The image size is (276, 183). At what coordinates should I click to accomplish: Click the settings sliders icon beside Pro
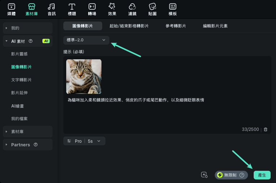click(x=69, y=141)
